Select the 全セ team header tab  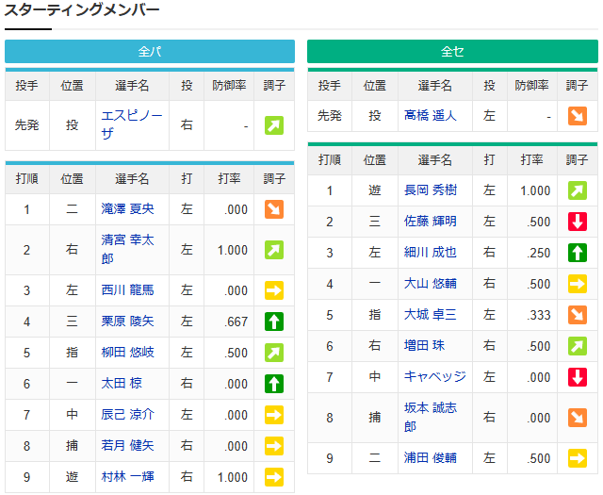pos(452,51)
